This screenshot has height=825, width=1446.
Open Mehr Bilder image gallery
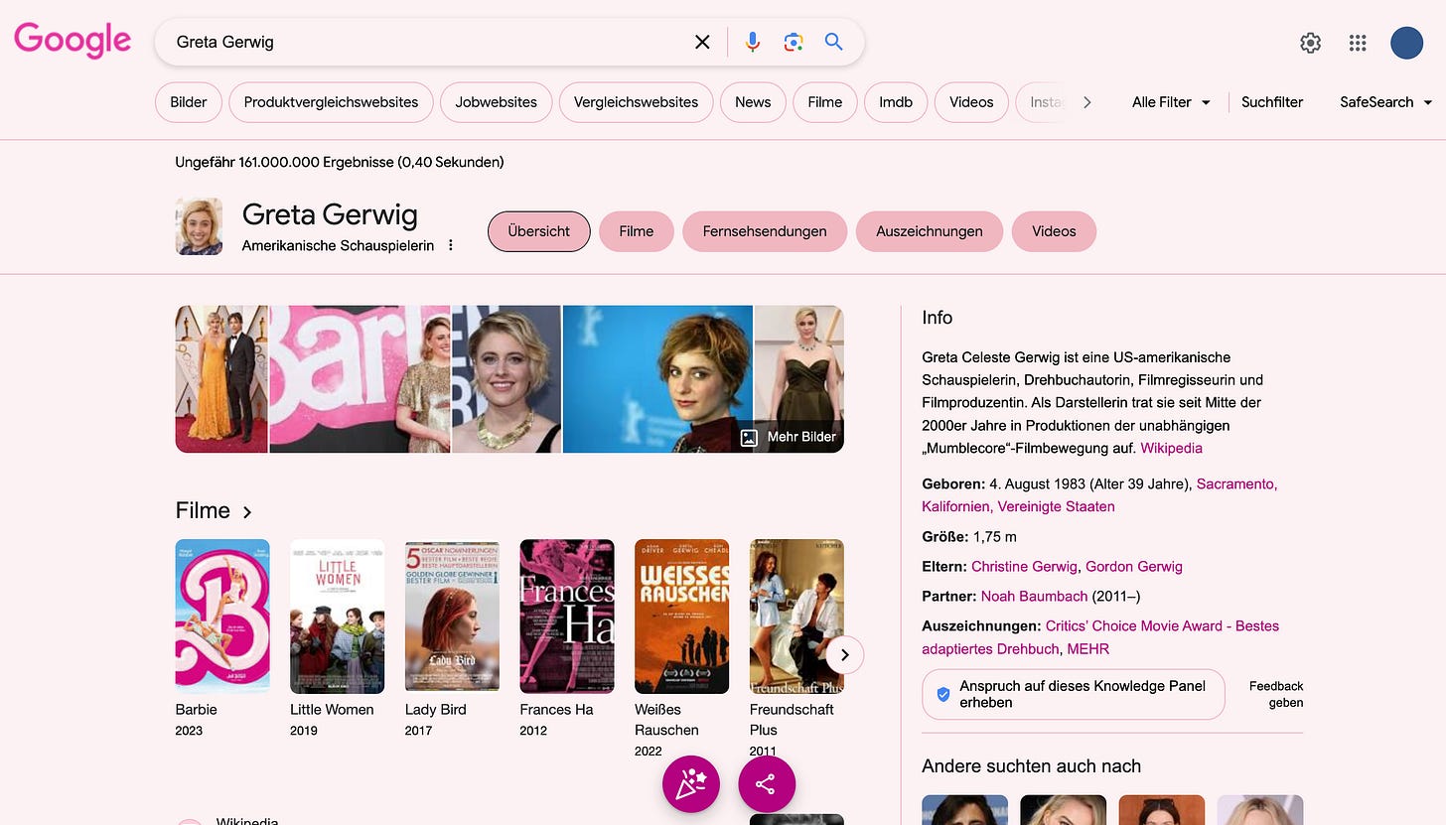click(790, 437)
